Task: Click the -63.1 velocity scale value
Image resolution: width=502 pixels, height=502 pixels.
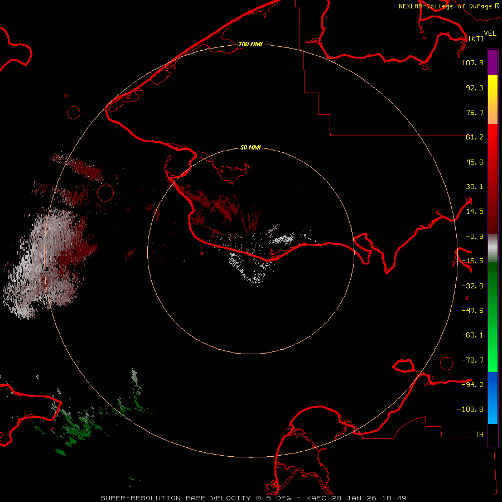Action: 472,335
